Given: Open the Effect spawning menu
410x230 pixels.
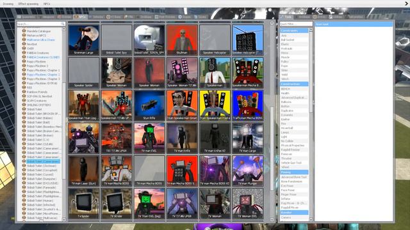Looking at the screenshot, I should pyautogui.click(x=28, y=4).
